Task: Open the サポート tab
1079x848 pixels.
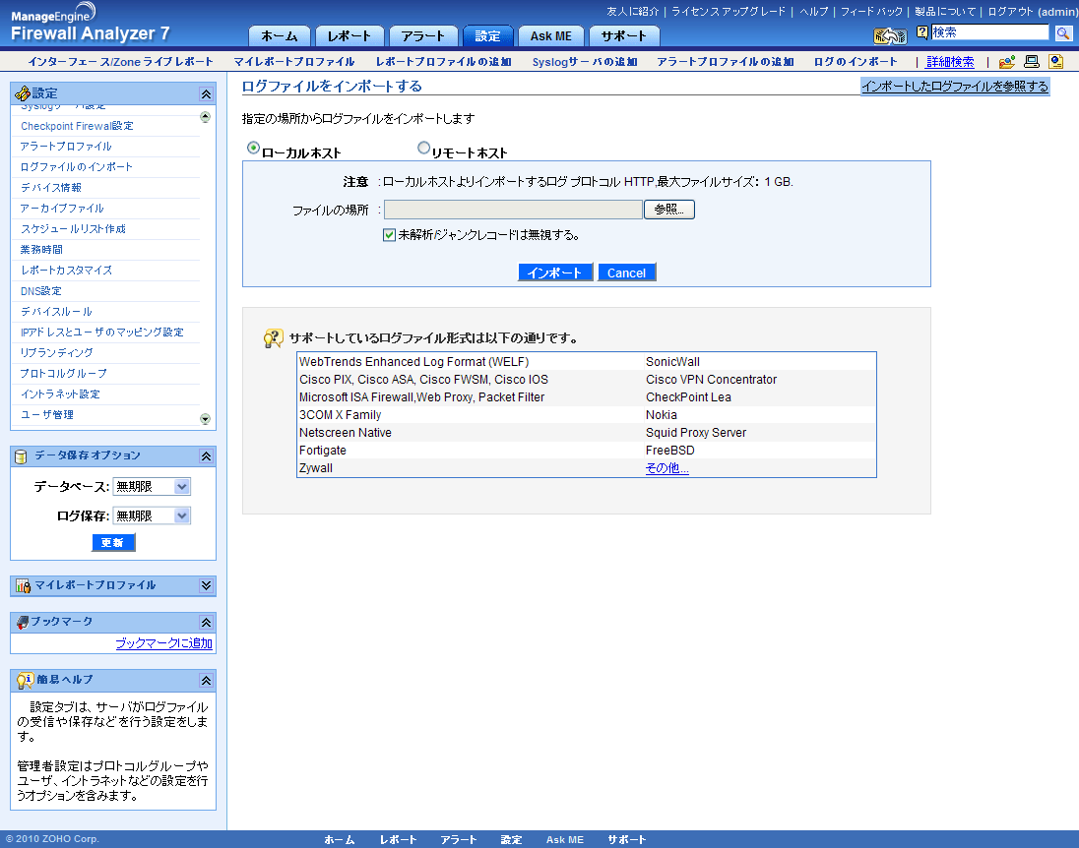Action: click(x=623, y=35)
